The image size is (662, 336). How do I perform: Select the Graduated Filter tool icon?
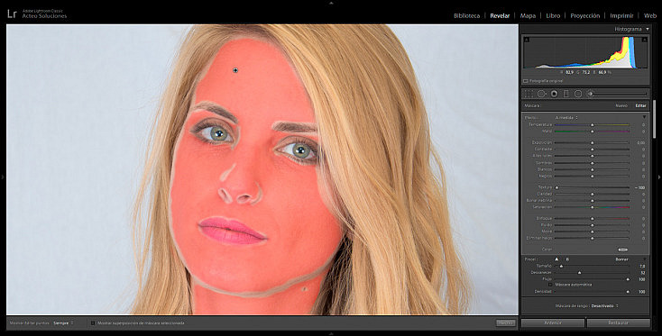tap(566, 94)
